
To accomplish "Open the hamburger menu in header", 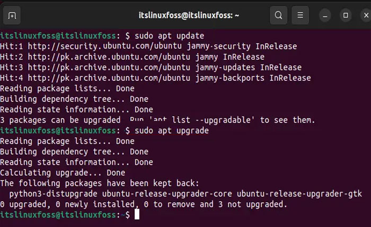I will tap(300, 15).
